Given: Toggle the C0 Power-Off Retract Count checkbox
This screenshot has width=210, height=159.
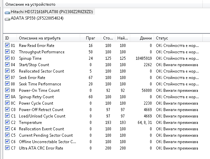Looking at the screenshot, I should pos(7,109).
